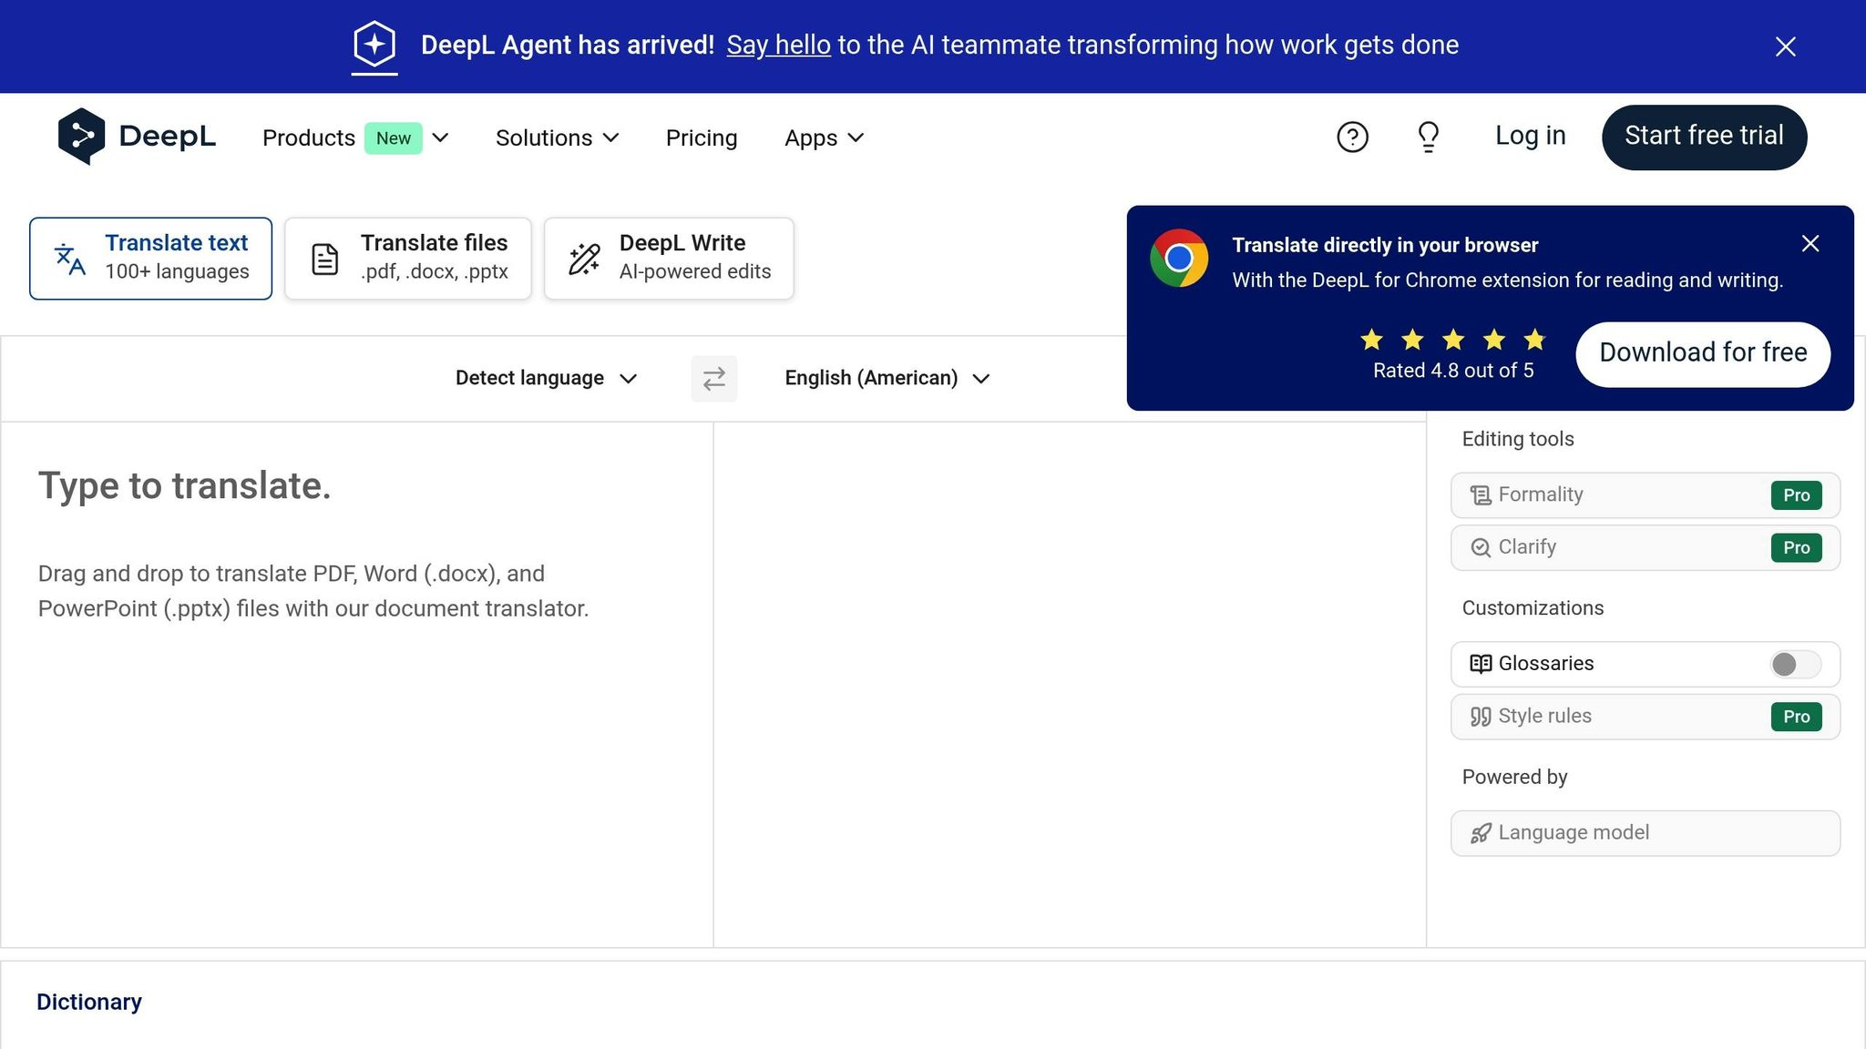The width and height of the screenshot is (1866, 1049).
Task: Switch to the Translate files tab
Action: click(x=407, y=259)
